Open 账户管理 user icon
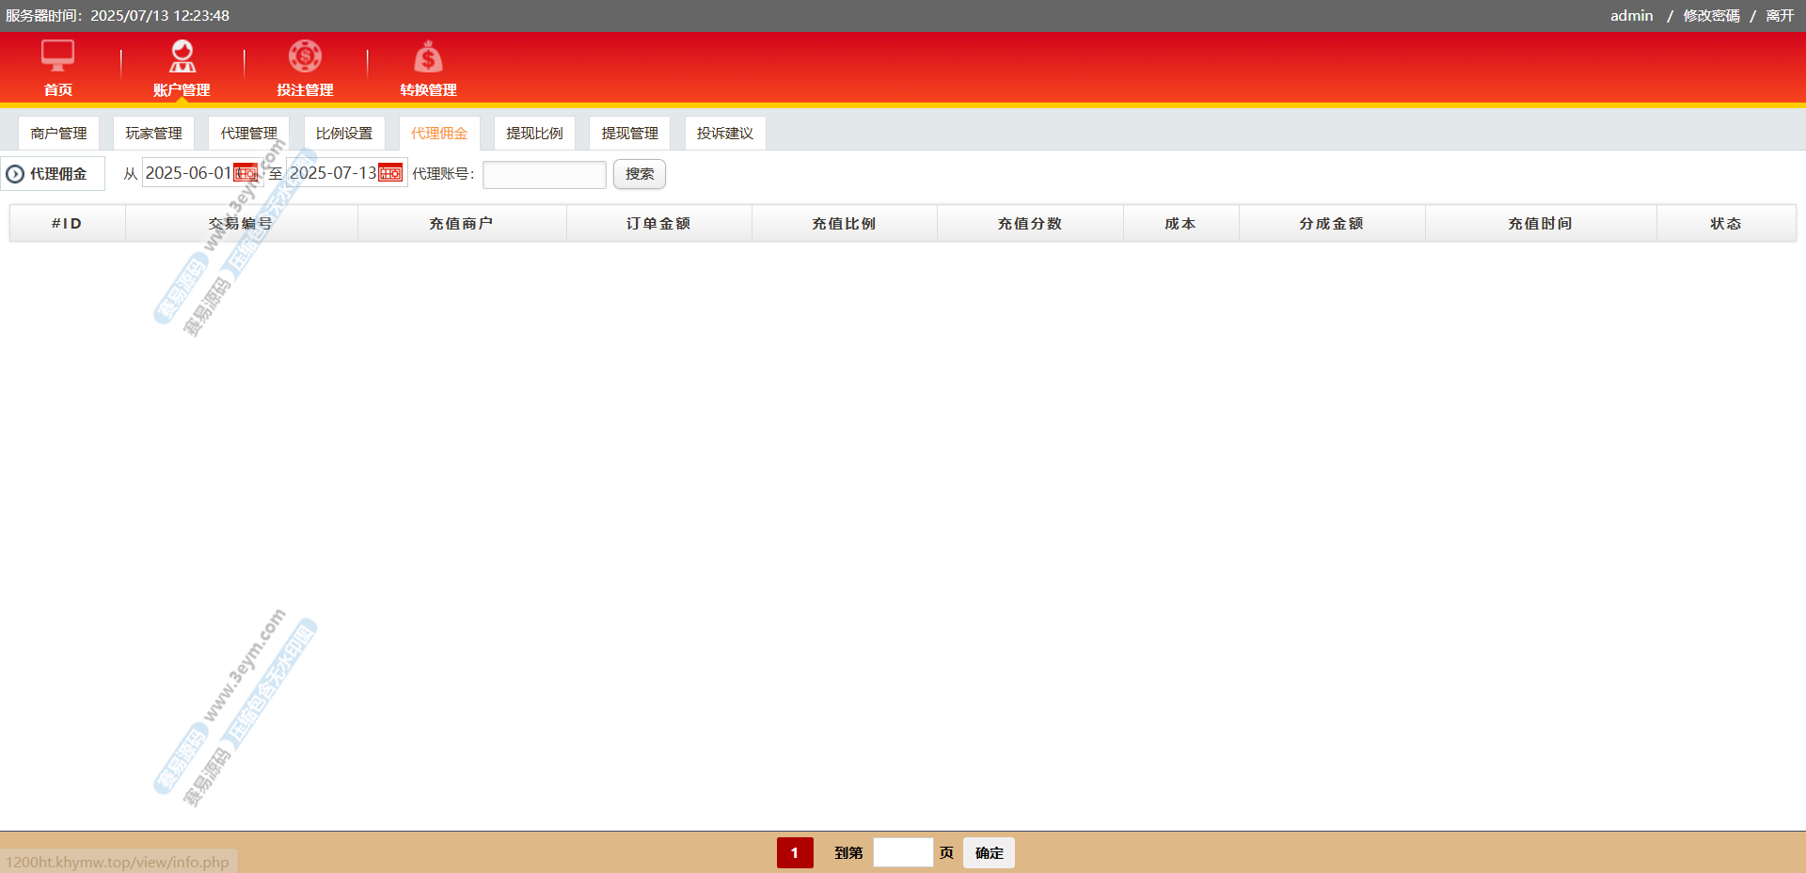The width and height of the screenshot is (1806, 873). [x=182, y=56]
